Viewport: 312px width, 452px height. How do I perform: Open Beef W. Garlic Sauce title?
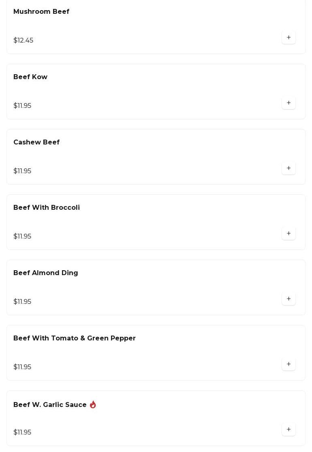(50, 405)
